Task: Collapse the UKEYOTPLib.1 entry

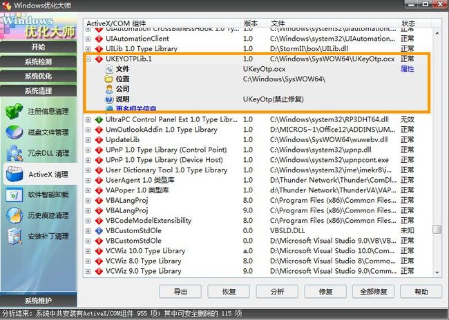Action: [x=88, y=59]
